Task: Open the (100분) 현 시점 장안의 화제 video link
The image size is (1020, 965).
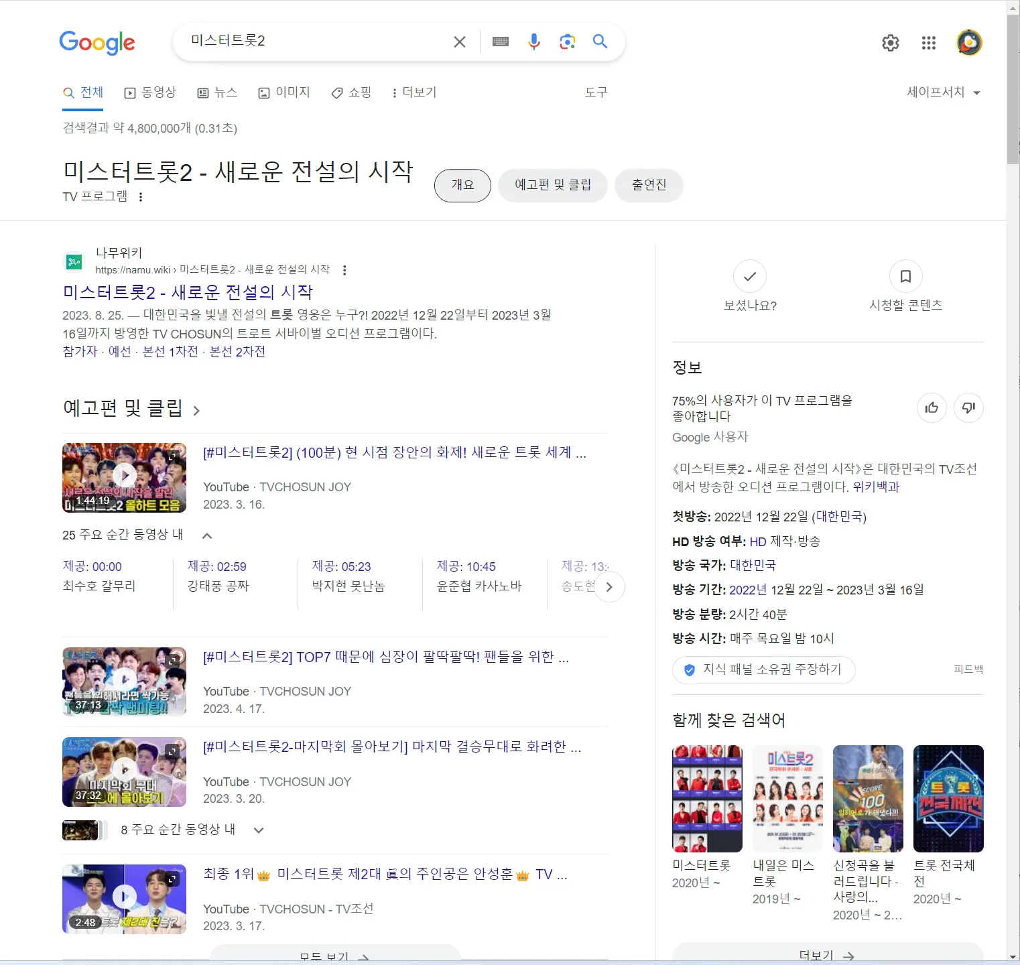Action: click(395, 453)
